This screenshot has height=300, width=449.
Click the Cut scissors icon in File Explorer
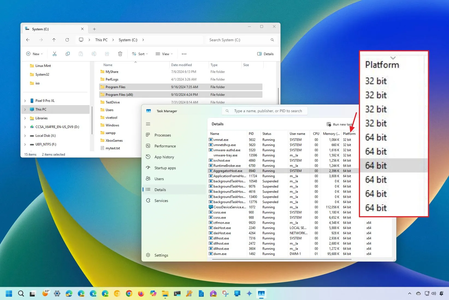(55, 54)
